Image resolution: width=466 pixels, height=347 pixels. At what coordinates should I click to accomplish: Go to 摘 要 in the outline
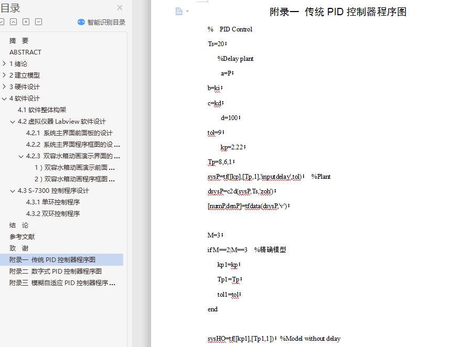19,40
